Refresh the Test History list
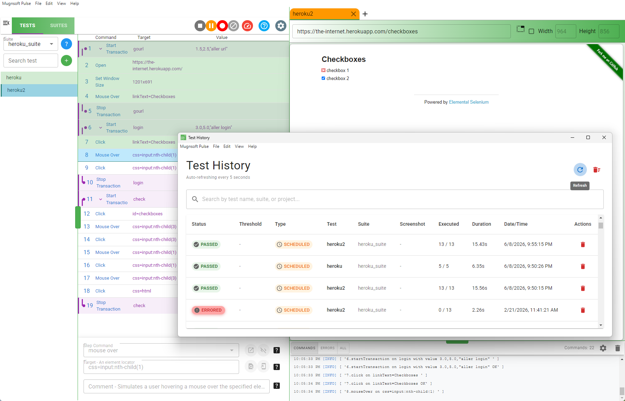Screen dimensions: 625x401 click(x=580, y=170)
